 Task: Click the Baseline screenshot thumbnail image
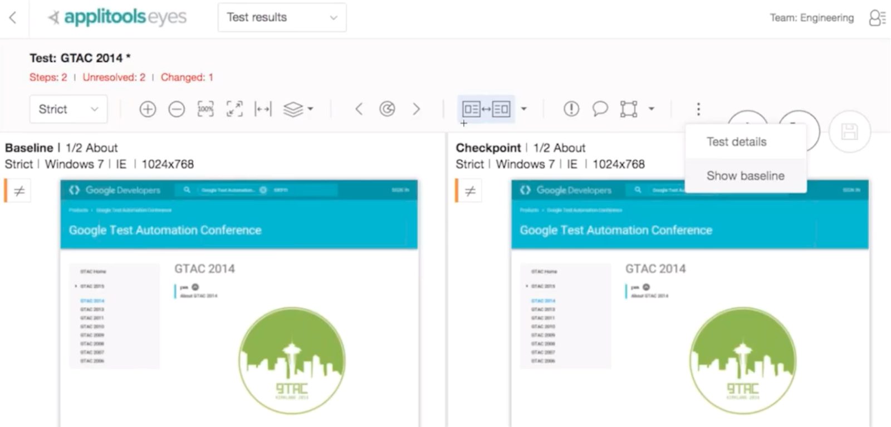[239, 303]
